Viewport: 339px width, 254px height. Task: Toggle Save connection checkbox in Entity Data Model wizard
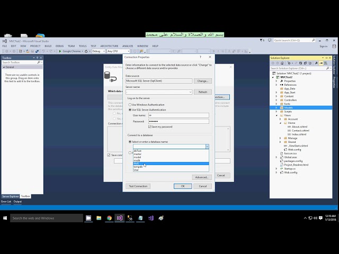coord(109,155)
